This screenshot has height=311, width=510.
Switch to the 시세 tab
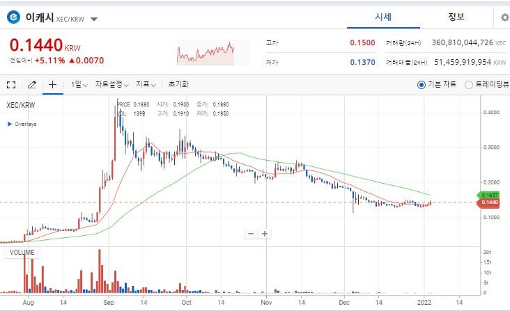tap(383, 17)
